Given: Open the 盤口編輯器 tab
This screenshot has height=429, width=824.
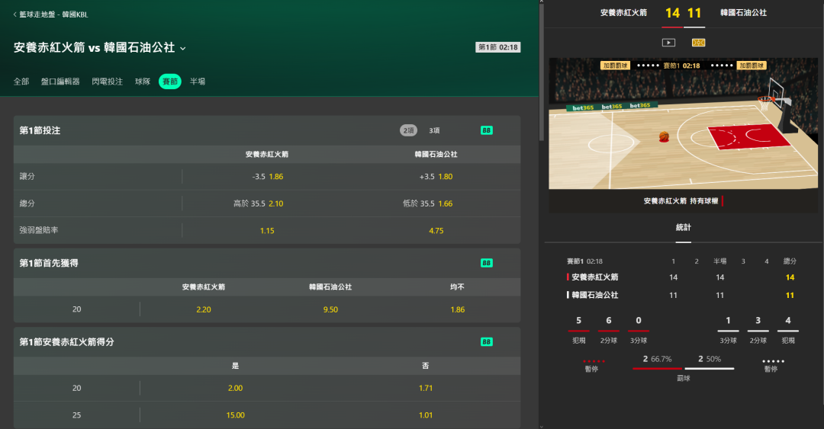Looking at the screenshot, I should click(60, 82).
